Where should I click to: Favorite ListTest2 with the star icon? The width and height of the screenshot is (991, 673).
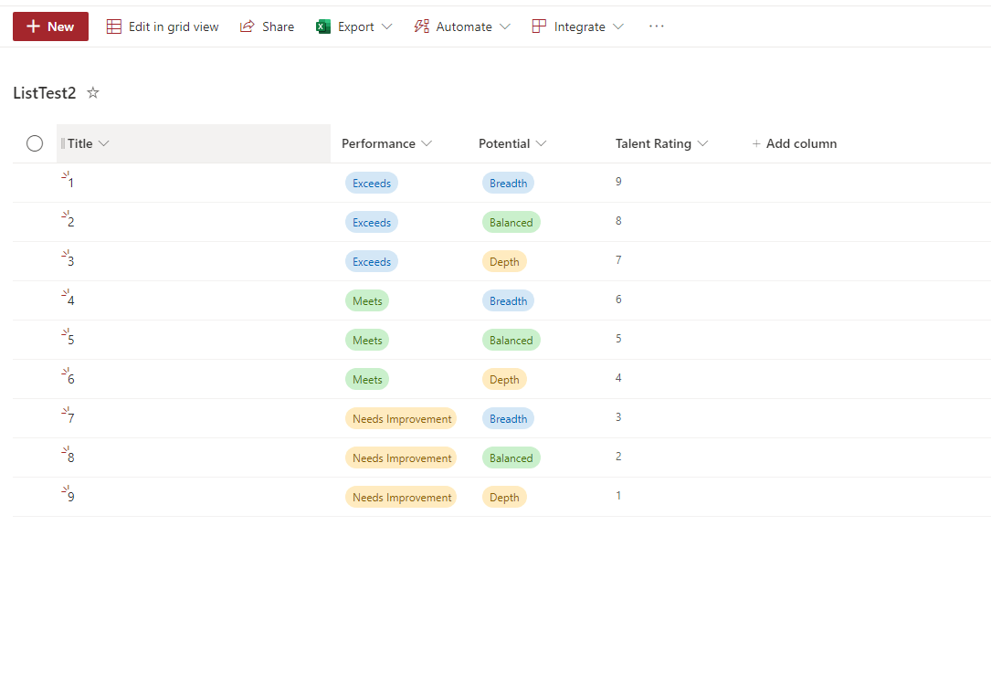(x=93, y=93)
